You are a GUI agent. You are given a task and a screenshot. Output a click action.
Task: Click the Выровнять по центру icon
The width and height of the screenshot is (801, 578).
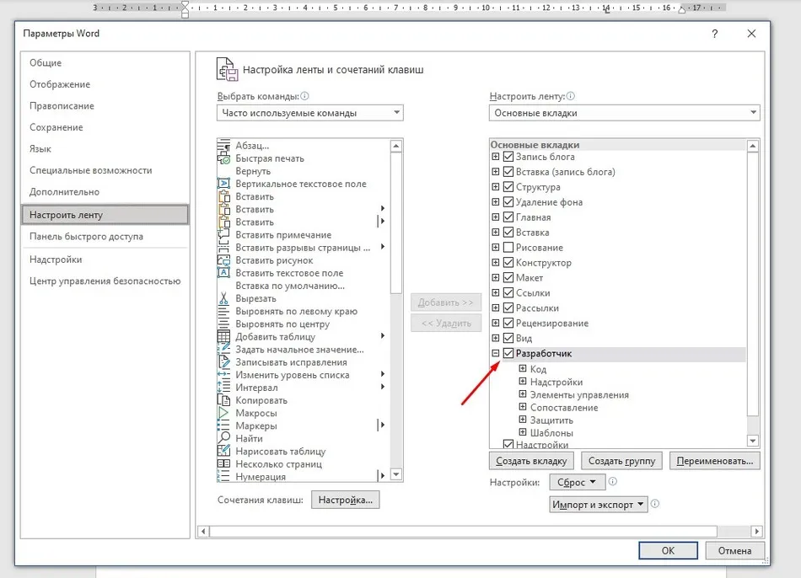223,324
